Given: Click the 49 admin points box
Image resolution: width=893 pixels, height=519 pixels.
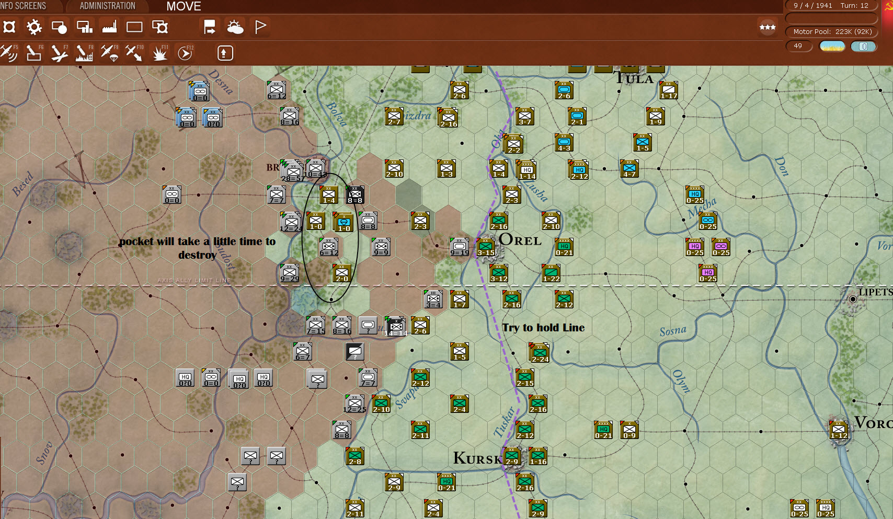Looking at the screenshot, I should [799, 46].
